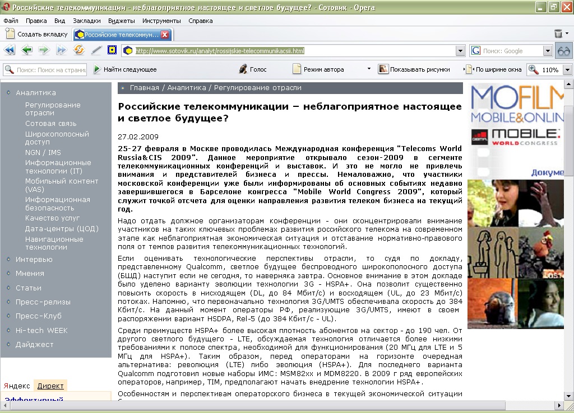Screen dimensions: 574x413
Task: Open the binoculars icon on the toolbar
Action: click(x=564, y=50)
